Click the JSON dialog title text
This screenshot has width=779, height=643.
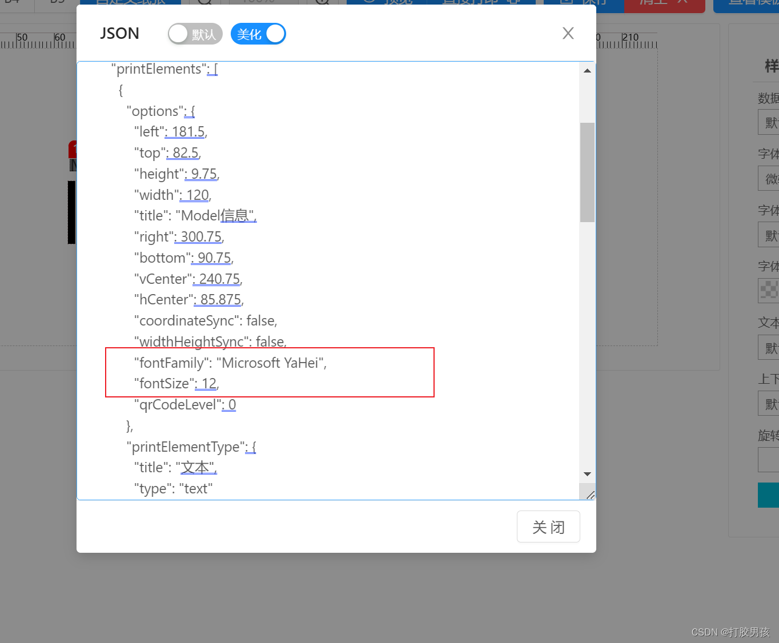pos(119,34)
